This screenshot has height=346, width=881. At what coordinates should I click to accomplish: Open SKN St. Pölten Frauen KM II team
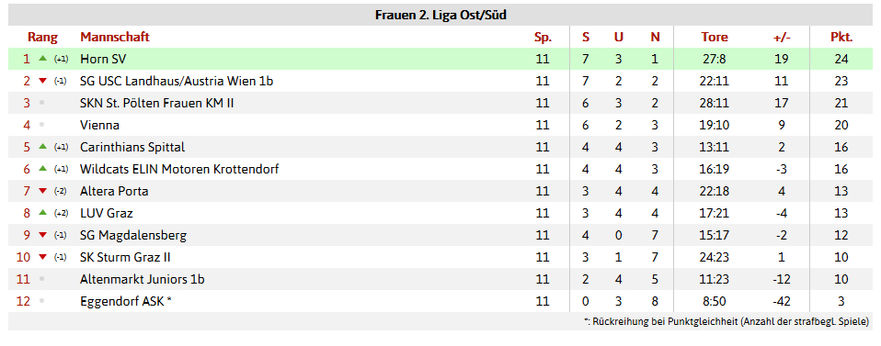(x=156, y=103)
